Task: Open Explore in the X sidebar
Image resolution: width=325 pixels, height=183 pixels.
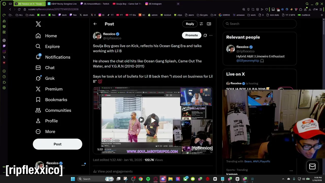Action: [48, 47]
